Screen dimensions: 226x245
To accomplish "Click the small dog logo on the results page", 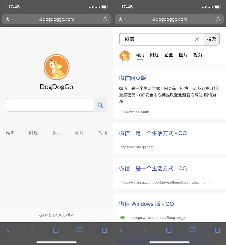I will click(125, 56).
